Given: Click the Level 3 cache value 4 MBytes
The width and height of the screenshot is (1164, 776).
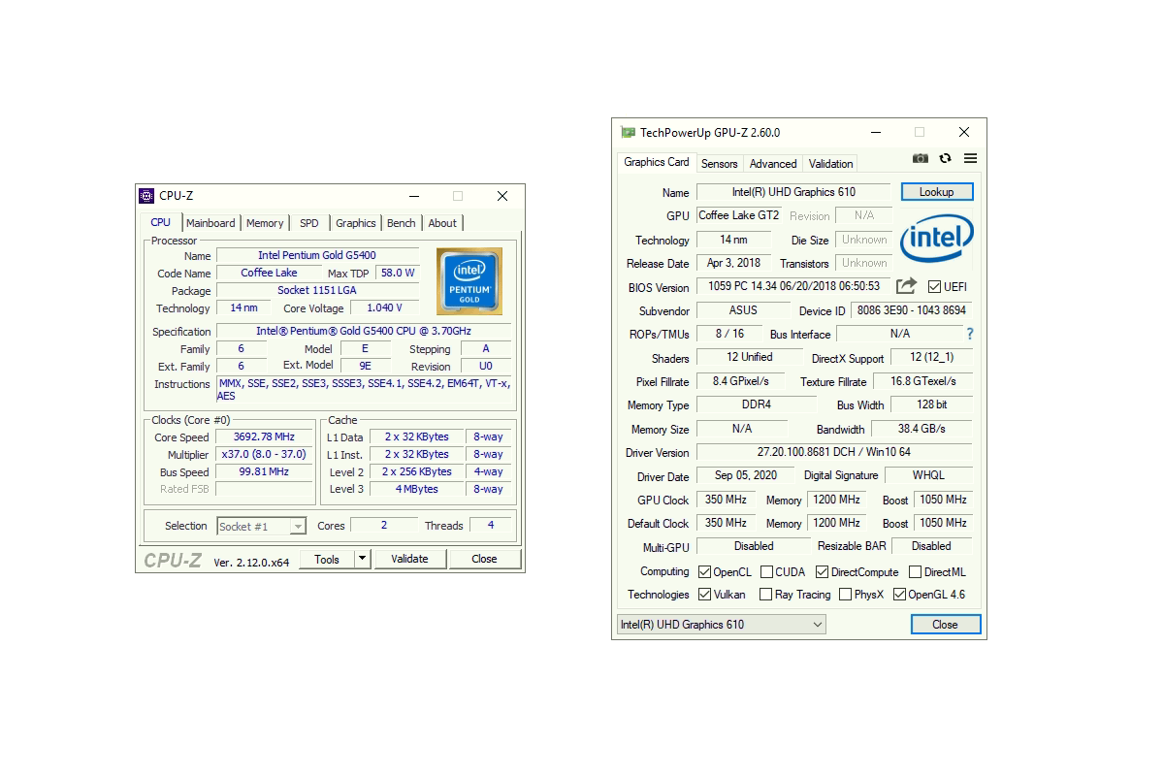Looking at the screenshot, I should [417, 489].
